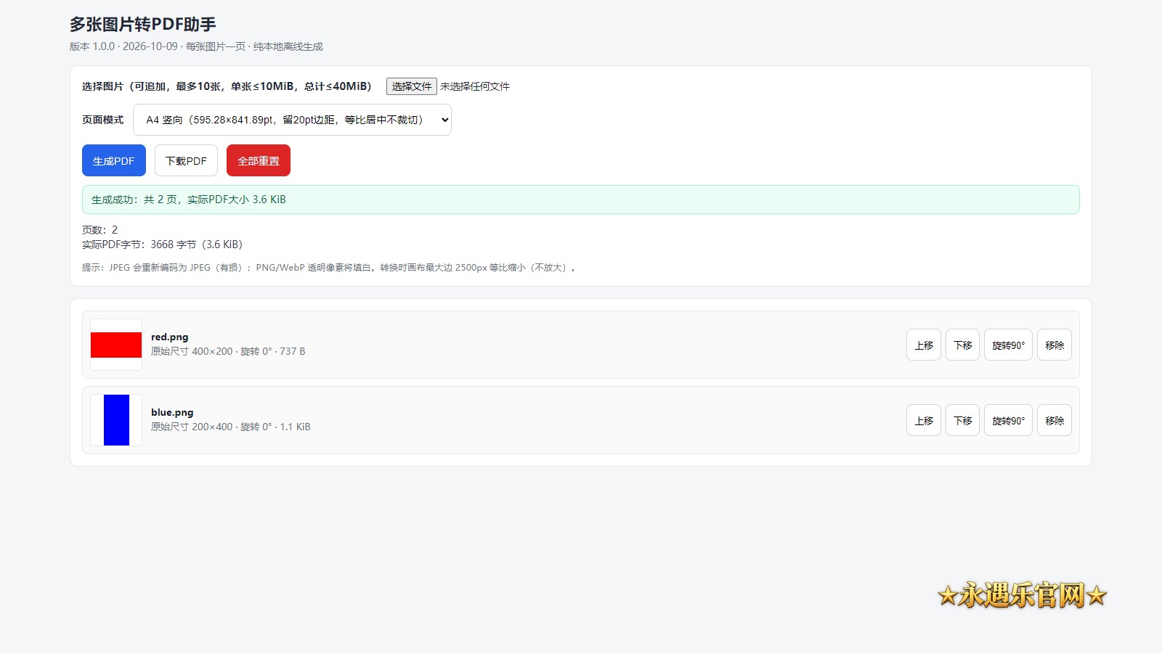Move red.png up with 上移
Viewport: 1162px width, 653px height.
[x=924, y=345]
